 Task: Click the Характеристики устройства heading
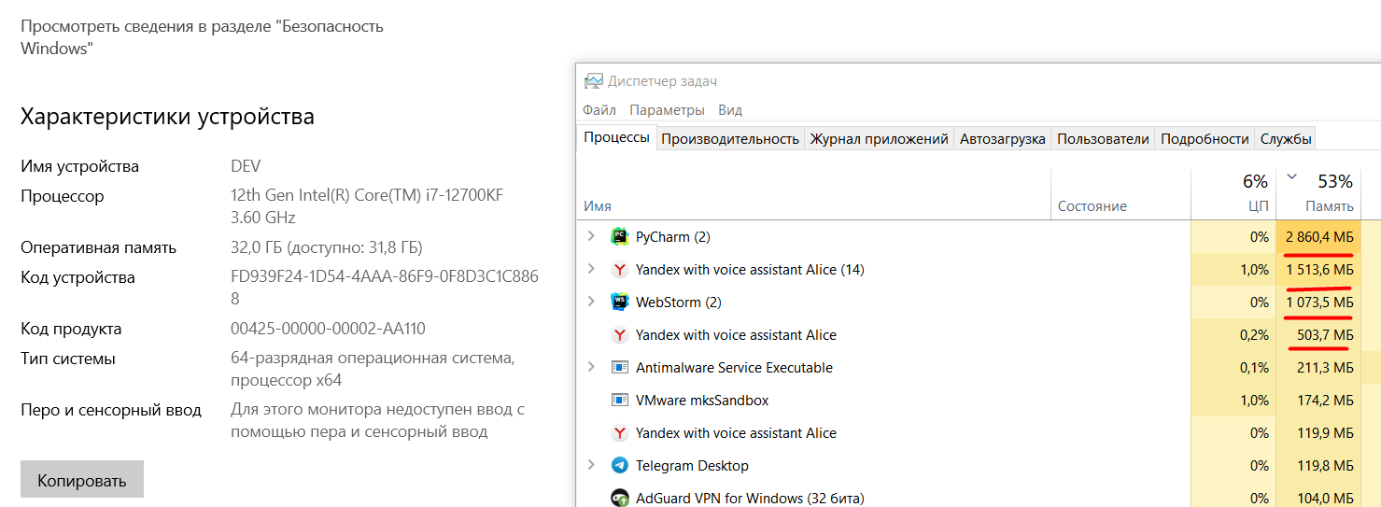coord(167,117)
